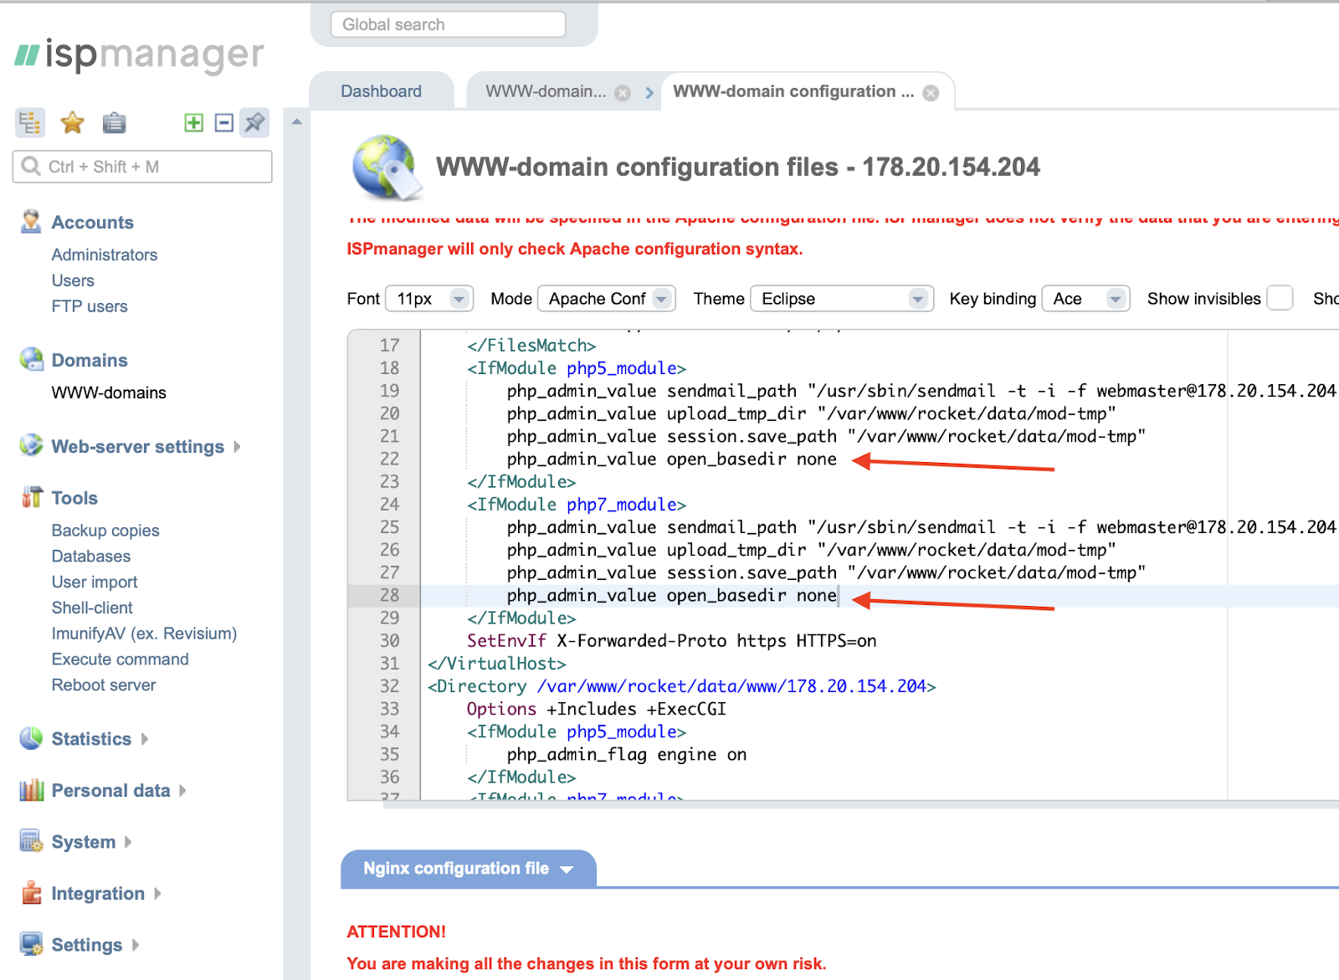The width and height of the screenshot is (1339, 980).
Task: Click the </VirtualHost> closing tag line
Action: pos(496,664)
